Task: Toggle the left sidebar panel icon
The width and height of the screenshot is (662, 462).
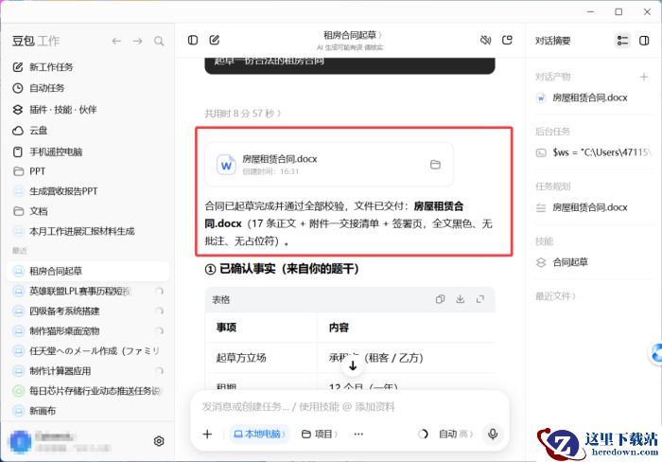Action: (193, 40)
